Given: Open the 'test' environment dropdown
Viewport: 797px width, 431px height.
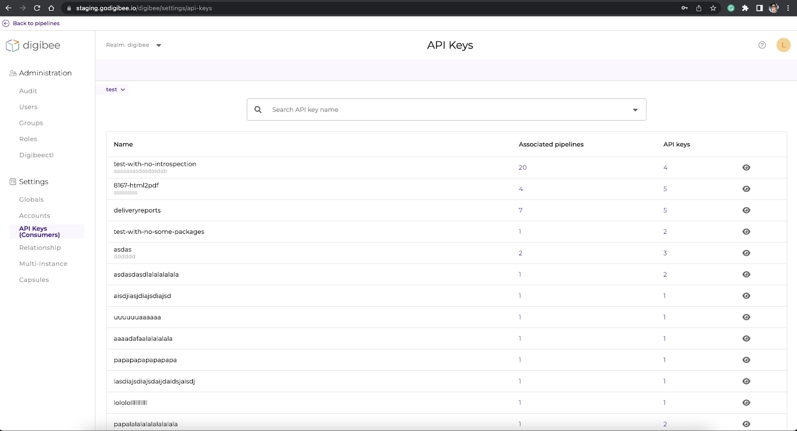Looking at the screenshot, I should [115, 90].
